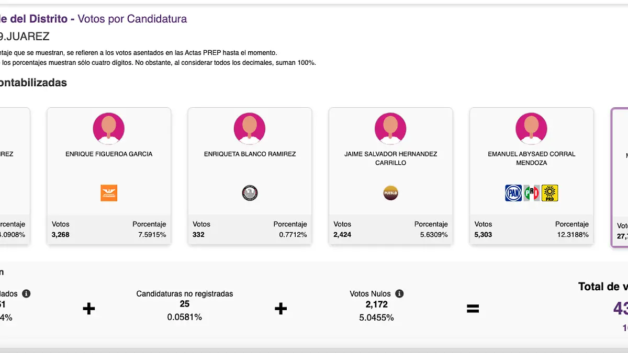Select the name Emanuel Abysaed Corral Mendoza
Viewport: 628px width, 353px height.
coord(531,158)
